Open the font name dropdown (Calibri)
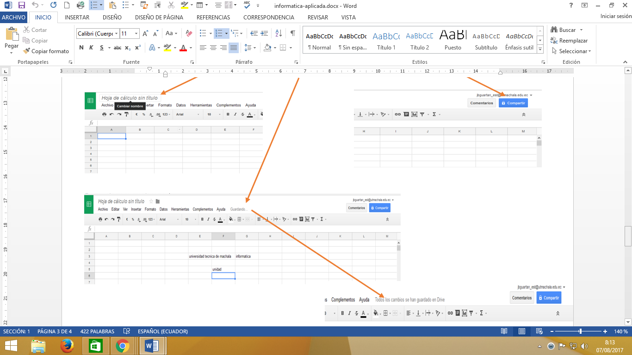This screenshot has width=632, height=355. click(x=116, y=34)
